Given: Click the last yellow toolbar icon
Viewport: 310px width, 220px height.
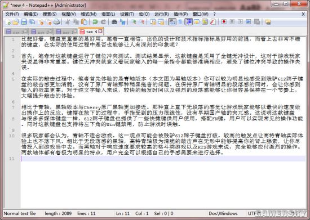Looking at the screenshot, I should click(268, 22).
